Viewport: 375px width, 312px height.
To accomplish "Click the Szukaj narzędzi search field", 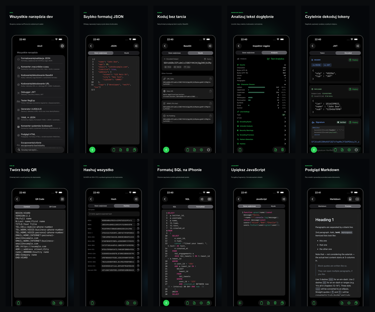I will [40, 150].
